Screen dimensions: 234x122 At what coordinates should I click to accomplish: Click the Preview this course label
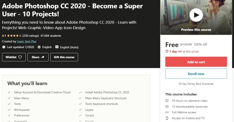(x=196, y=30)
